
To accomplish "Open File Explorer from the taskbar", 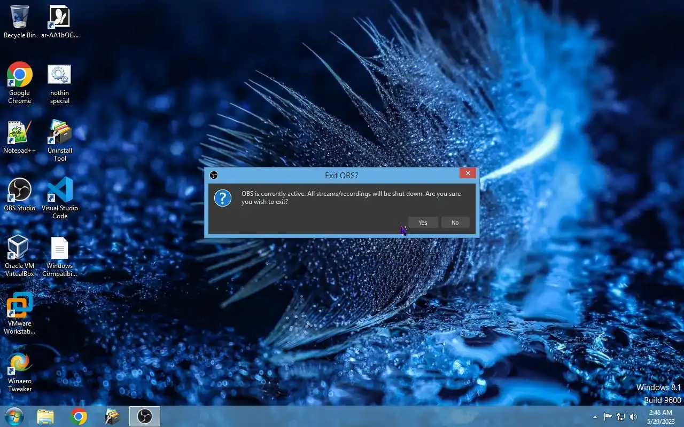I will 46,416.
